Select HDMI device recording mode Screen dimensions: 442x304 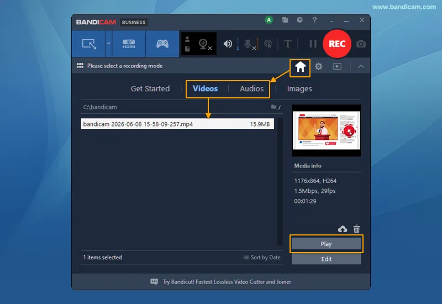coord(129,44)
